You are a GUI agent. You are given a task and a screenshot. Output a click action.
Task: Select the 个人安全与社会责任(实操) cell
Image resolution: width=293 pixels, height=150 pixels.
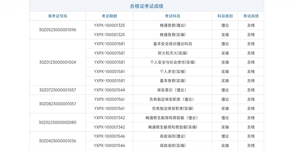[173, 62]
